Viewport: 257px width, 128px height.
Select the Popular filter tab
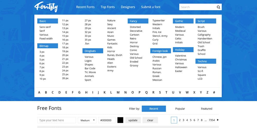(180, 109)
